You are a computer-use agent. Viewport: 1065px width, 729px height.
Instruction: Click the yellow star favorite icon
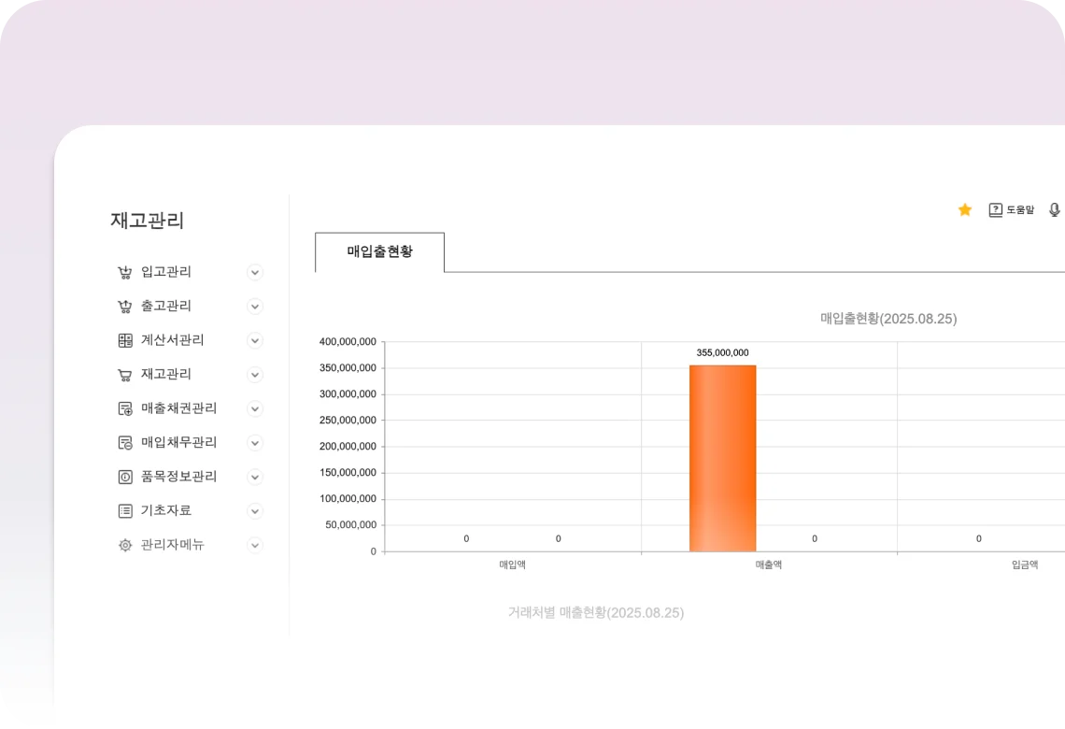965,210
